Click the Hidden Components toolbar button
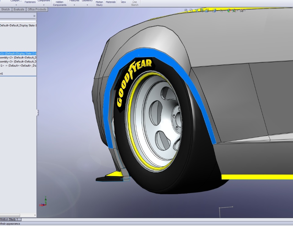 [x=60, y=3]
